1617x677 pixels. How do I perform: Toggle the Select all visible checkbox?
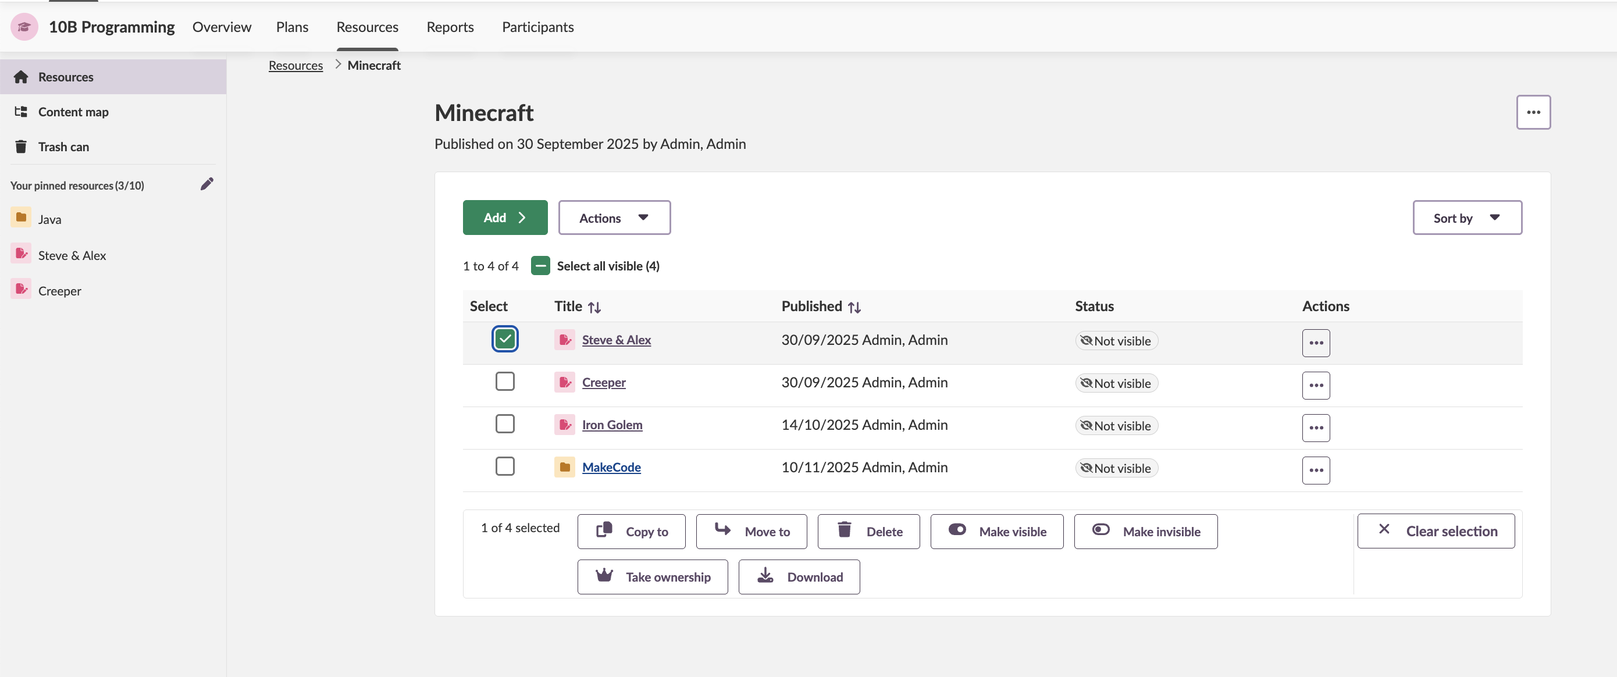click(x=540, y=266)
